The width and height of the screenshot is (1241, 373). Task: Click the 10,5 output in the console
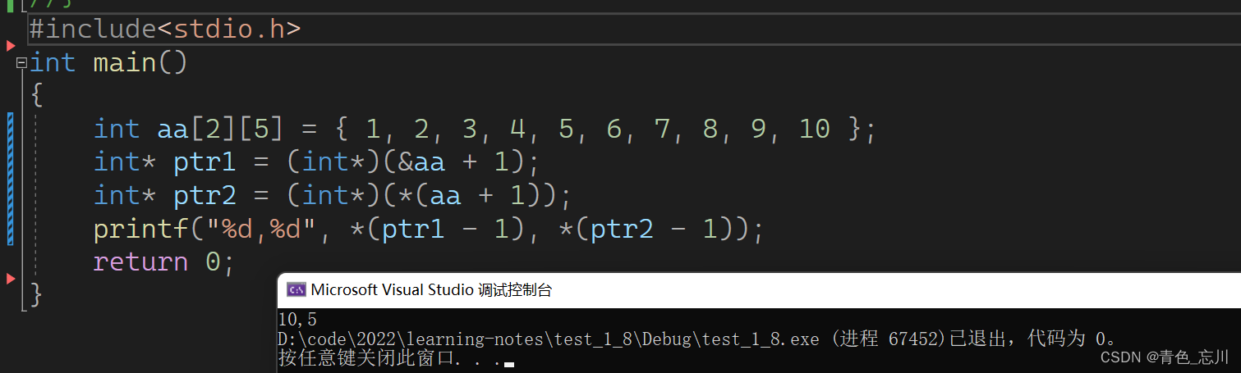click(x=297, y=319)
